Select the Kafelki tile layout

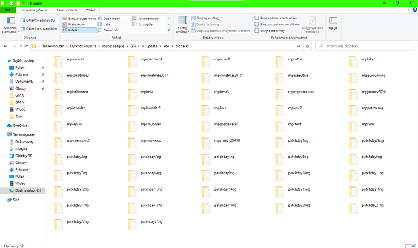(x=79, y=30)
